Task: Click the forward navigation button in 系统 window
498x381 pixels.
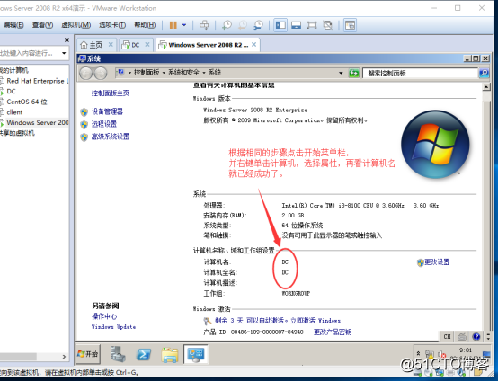Action: 101,74
